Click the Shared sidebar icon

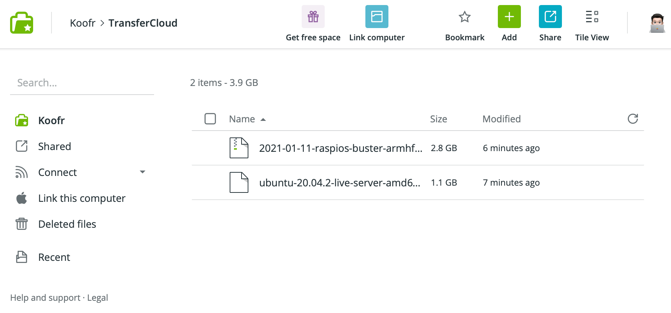[22, 146]
